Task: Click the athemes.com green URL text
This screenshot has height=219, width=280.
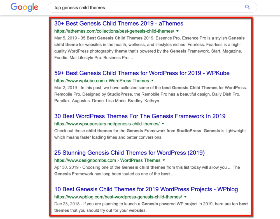Action: pos(114,31)
